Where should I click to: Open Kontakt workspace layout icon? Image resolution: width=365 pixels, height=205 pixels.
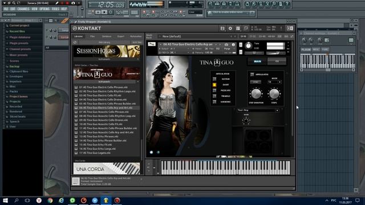(x=238, y=28)
